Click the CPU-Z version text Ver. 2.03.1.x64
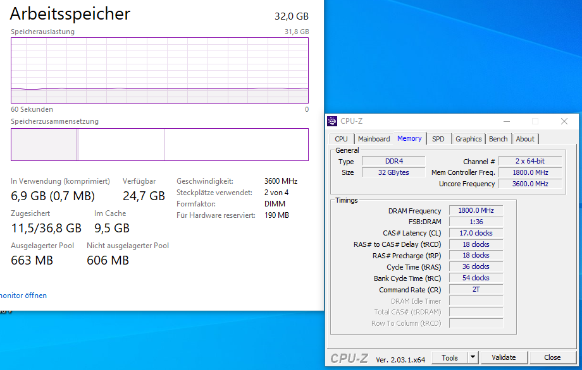Viewport: 582px width, 370px height. click(400, 360)
